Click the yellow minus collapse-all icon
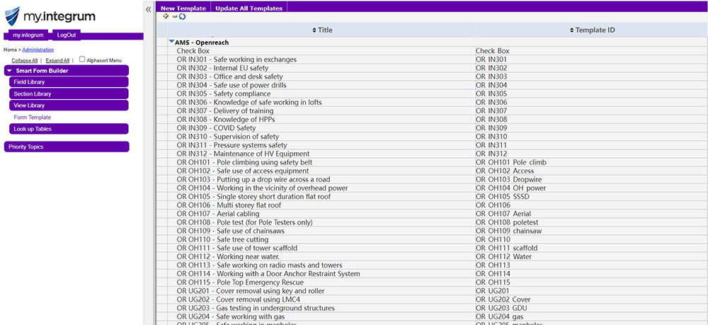The image size is (708, 325). click(x=175, y=17)
